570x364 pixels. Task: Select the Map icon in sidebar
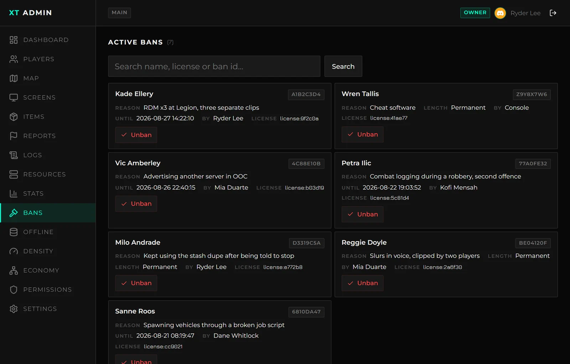pyautogui.click(x=14, y=78)
